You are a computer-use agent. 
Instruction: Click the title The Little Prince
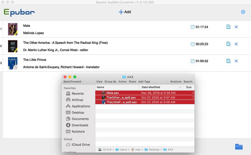35,60
